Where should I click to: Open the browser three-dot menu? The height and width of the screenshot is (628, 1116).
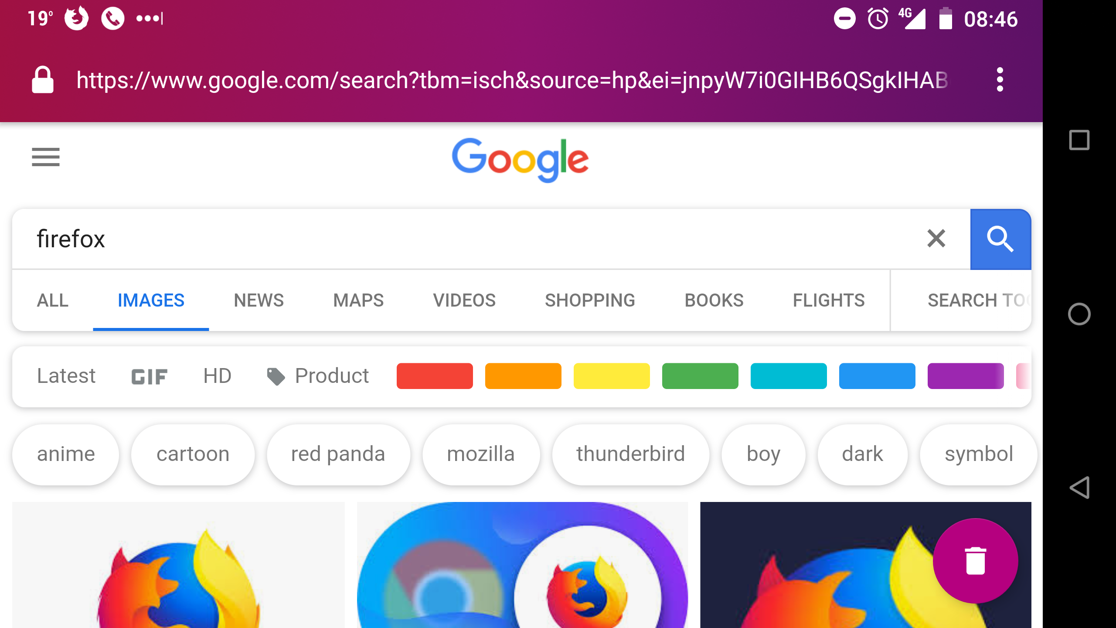click(x=1000, y=79)
